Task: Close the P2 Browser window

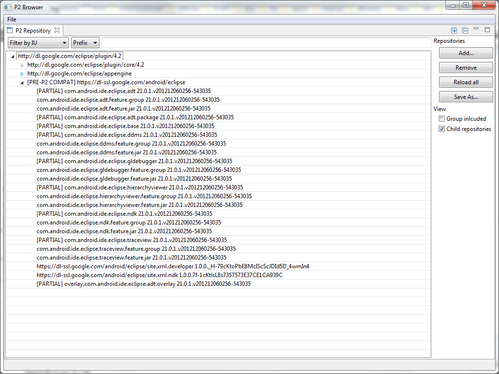Action: (x=484, y=5)
